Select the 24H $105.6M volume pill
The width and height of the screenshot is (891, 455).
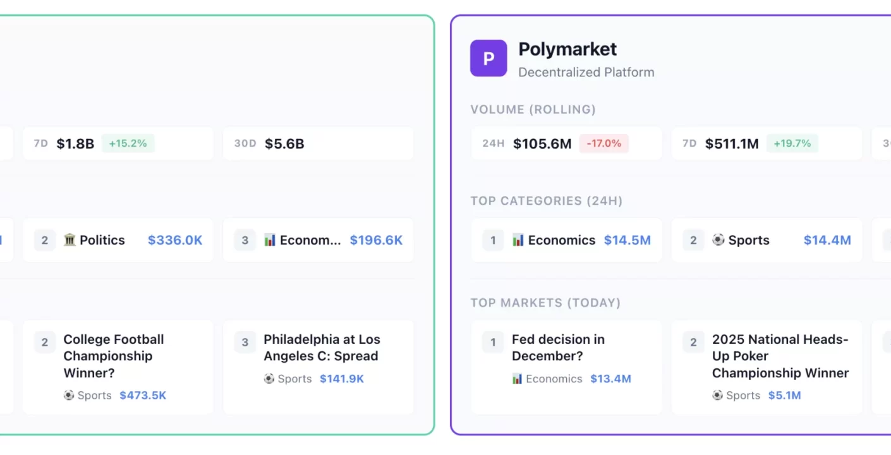(x=566, y=143)
